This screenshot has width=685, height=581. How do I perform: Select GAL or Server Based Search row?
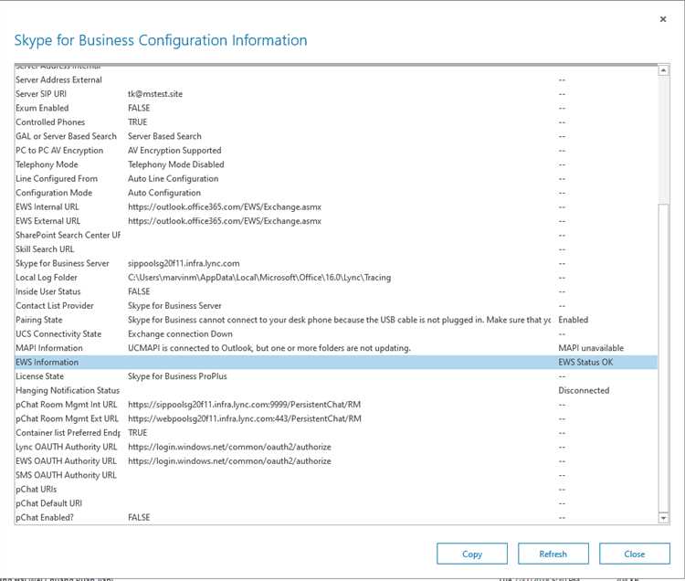click(336, 136)
